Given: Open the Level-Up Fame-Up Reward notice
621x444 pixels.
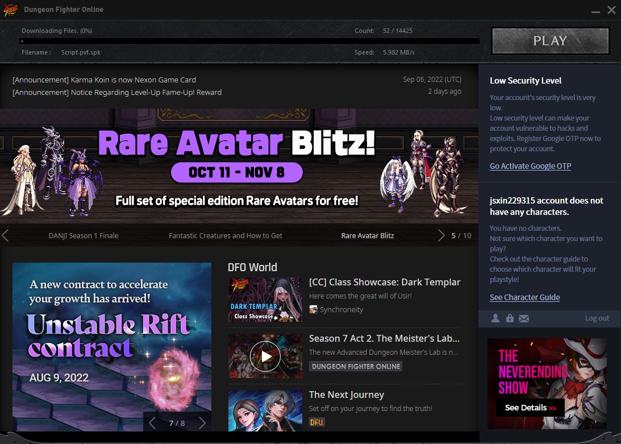Looking at the screenshot, I should coord(117,92).
